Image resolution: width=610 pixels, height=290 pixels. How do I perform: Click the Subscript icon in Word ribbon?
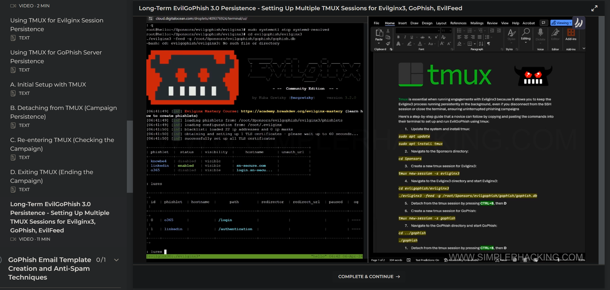tap(429, 37)
